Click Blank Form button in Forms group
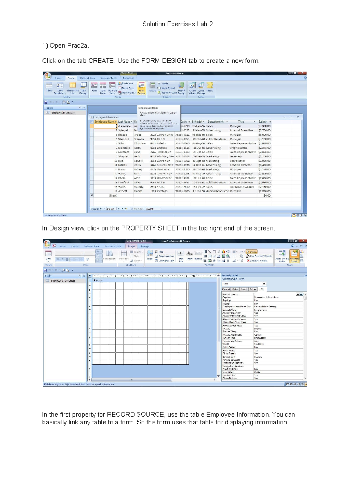 click(126, 88)
